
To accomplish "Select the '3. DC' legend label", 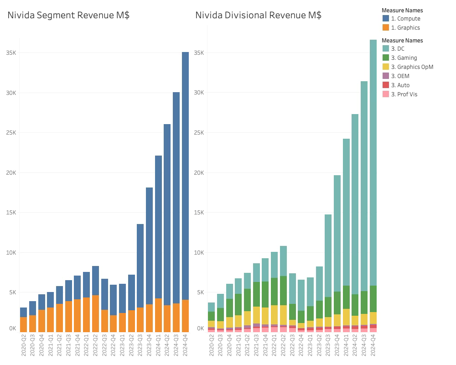I will pyautogui.click(x=398, y=49).
